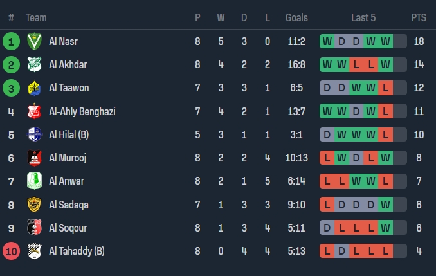Click the Al Soqour team logo

[34, 227]
